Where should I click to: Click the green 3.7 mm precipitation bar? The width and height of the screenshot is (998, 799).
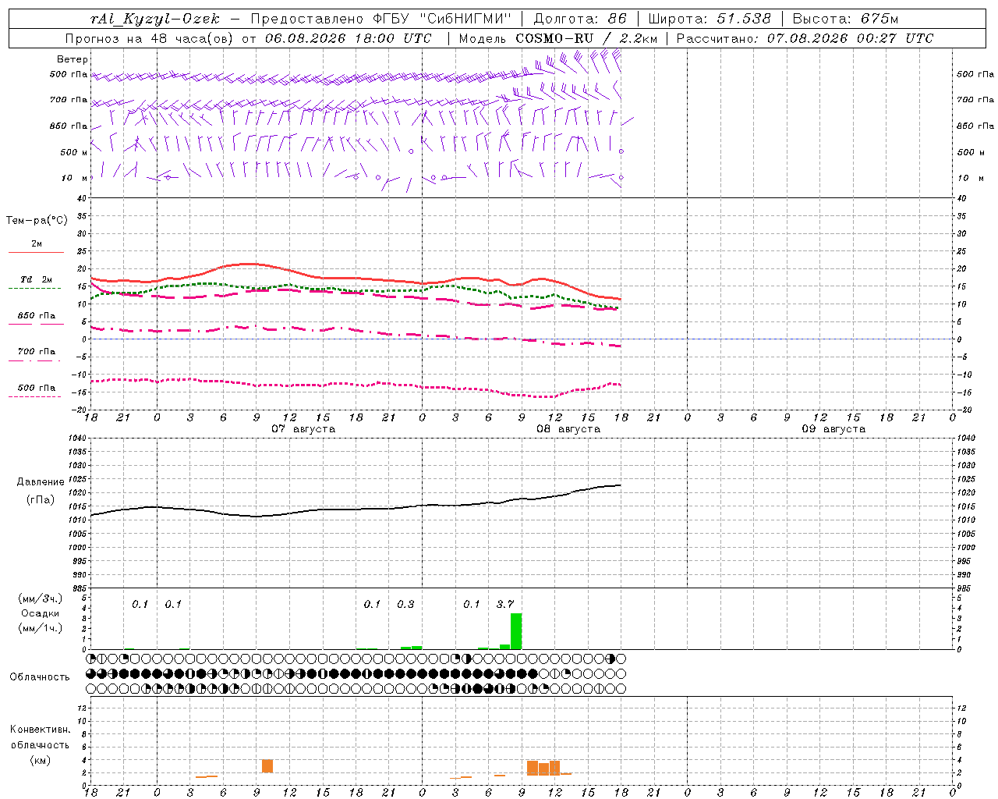point(516,631)
